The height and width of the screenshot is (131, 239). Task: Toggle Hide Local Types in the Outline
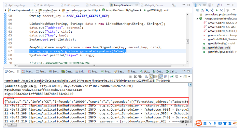221,10
